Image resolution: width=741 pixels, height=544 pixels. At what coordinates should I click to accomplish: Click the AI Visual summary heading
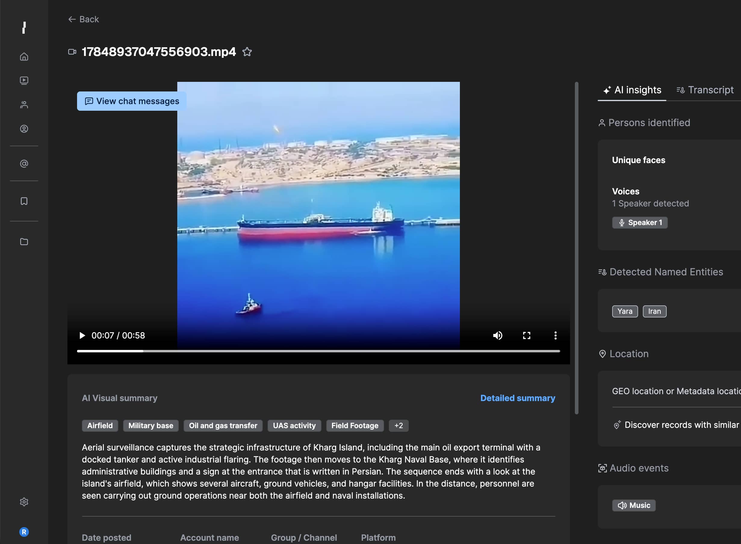(119, 398)
